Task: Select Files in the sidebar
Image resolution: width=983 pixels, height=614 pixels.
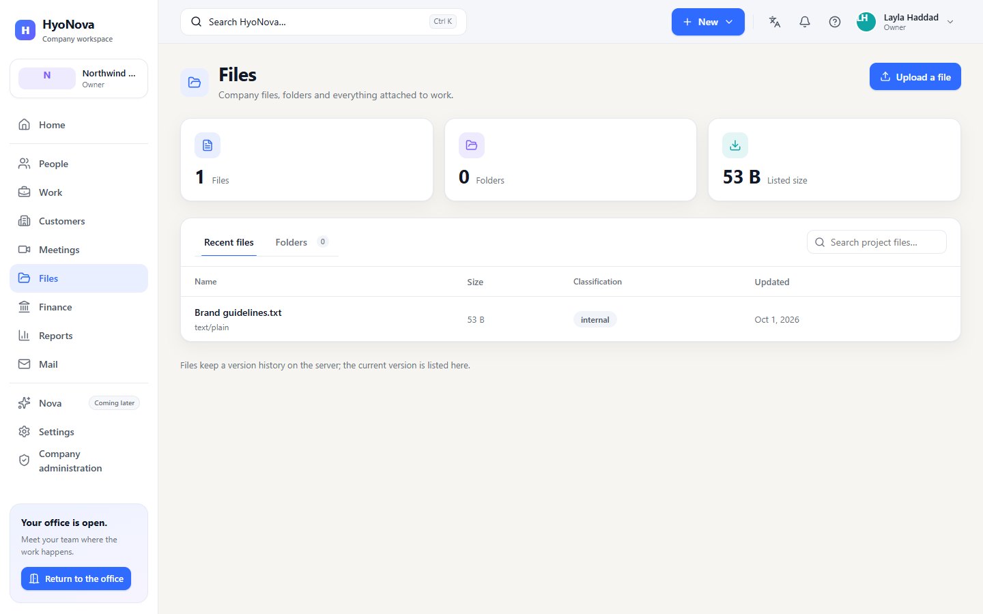Action: point(79,278)
